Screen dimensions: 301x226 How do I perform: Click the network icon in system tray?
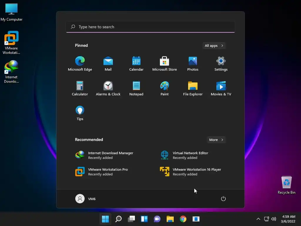pyautogui.click(x=266, y=219)
